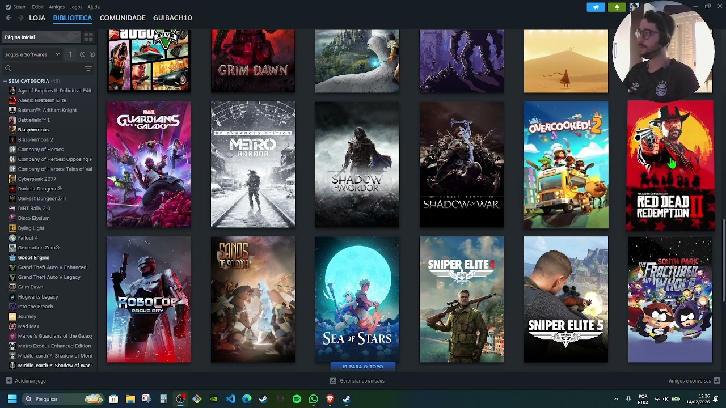
Task: Click the taskbar microphone tray icon
Action: [628, 399]
